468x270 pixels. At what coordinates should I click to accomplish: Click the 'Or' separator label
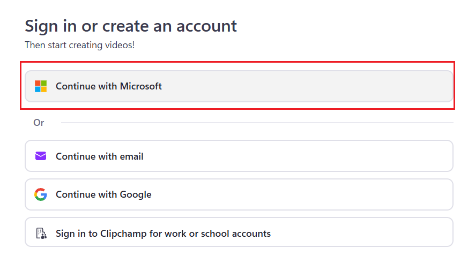point(39,123)
